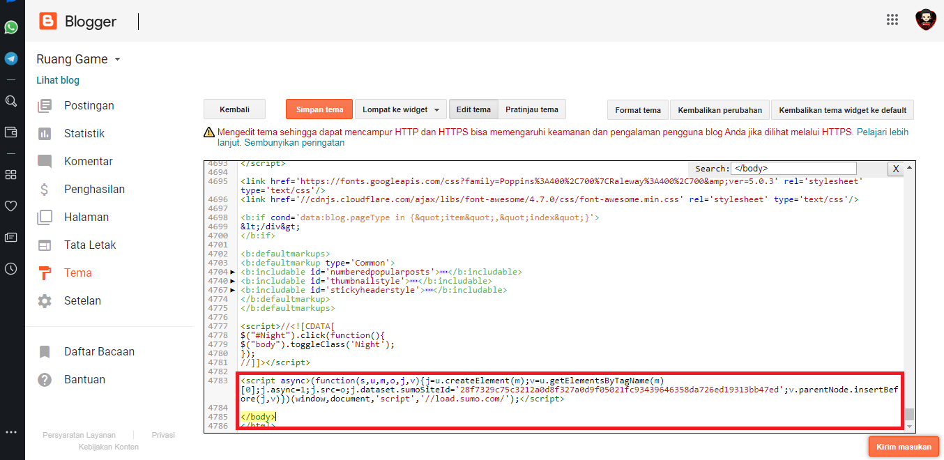The height and width of the screenshot is (460, 944).
Task: Open Telegram from the browser sidebar
Action: coord(11,59)
